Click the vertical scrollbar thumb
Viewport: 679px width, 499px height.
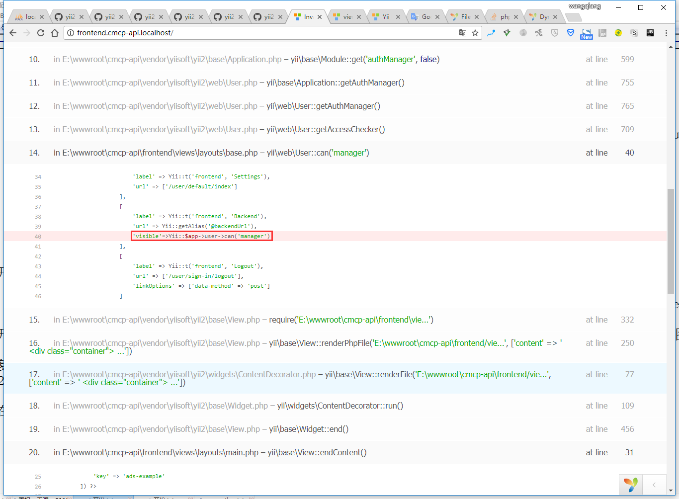(671, 241)
